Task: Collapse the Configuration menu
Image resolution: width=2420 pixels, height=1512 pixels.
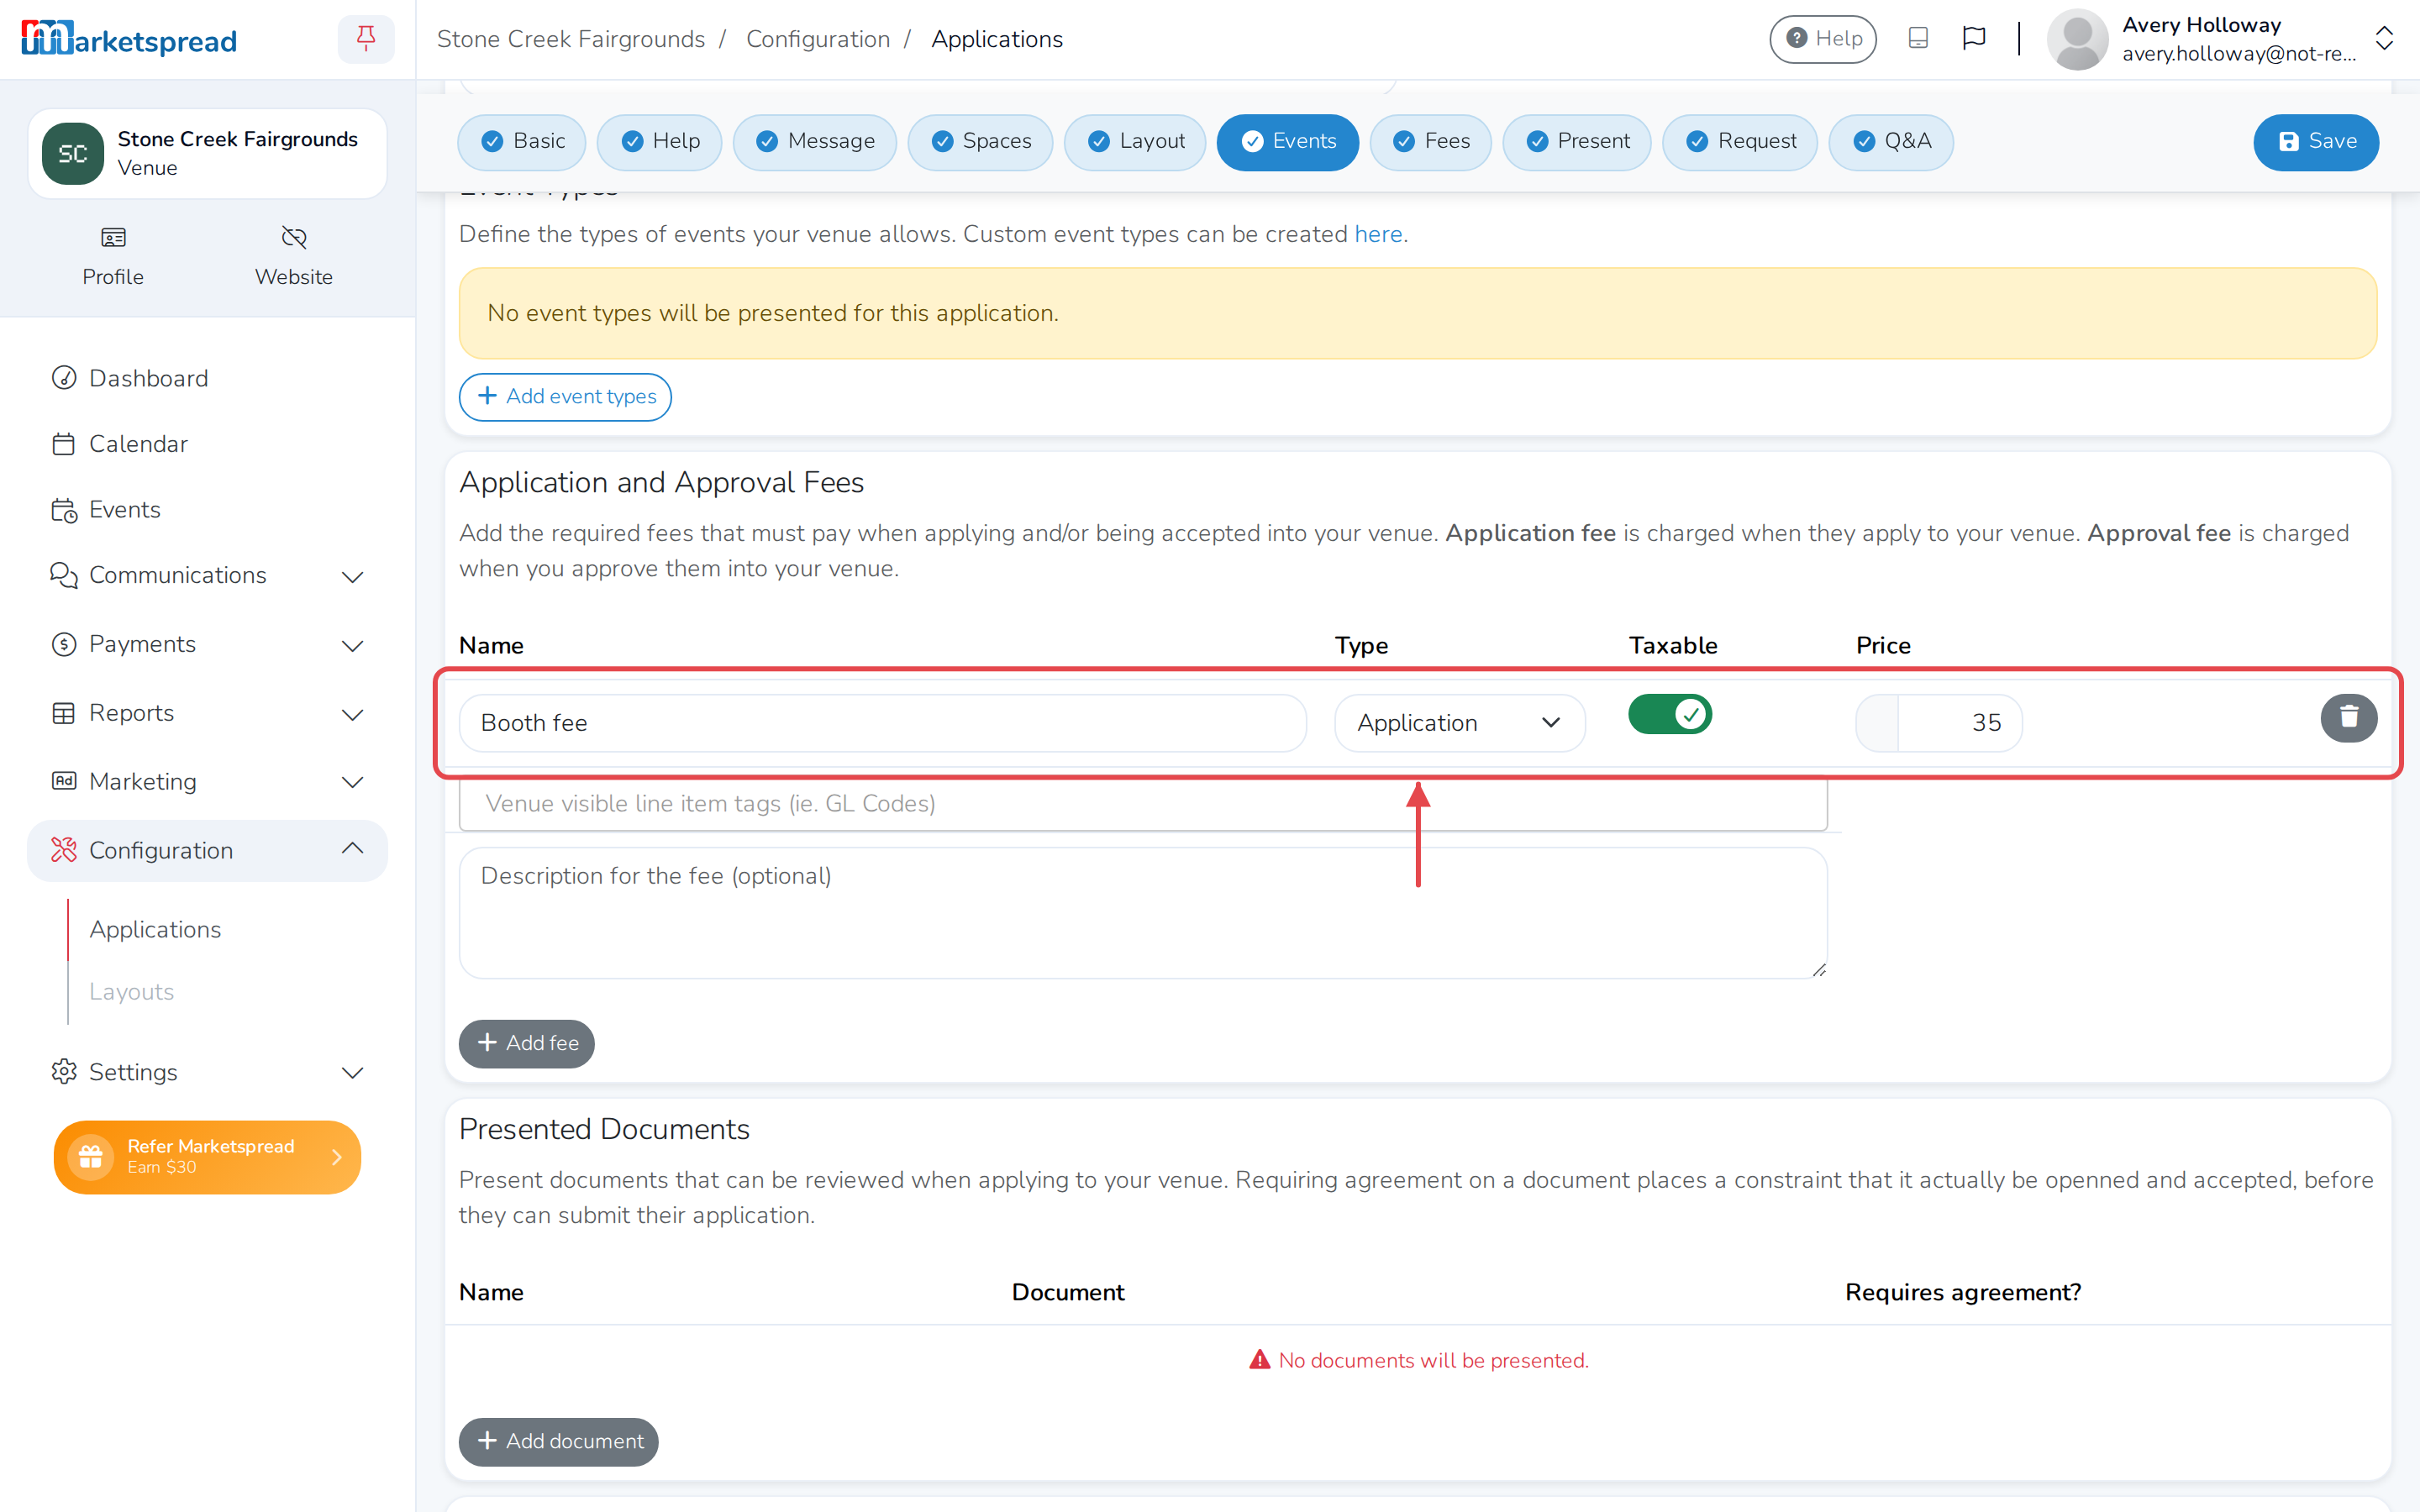Action: pyautogui.click(x=207, y=850)
